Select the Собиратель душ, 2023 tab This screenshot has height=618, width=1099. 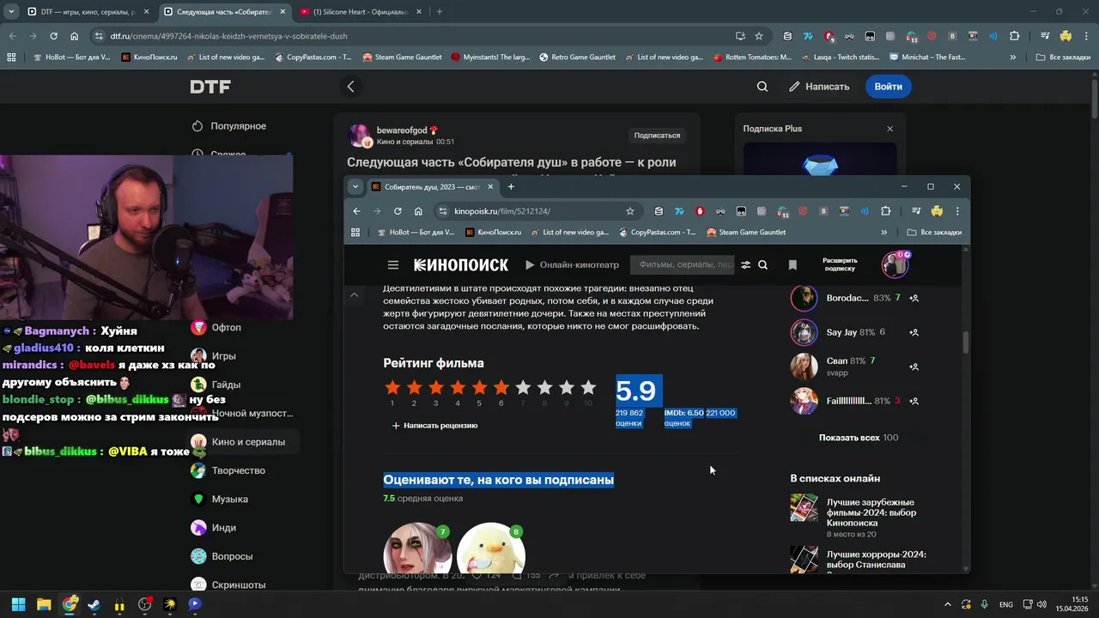pos(432,186)
